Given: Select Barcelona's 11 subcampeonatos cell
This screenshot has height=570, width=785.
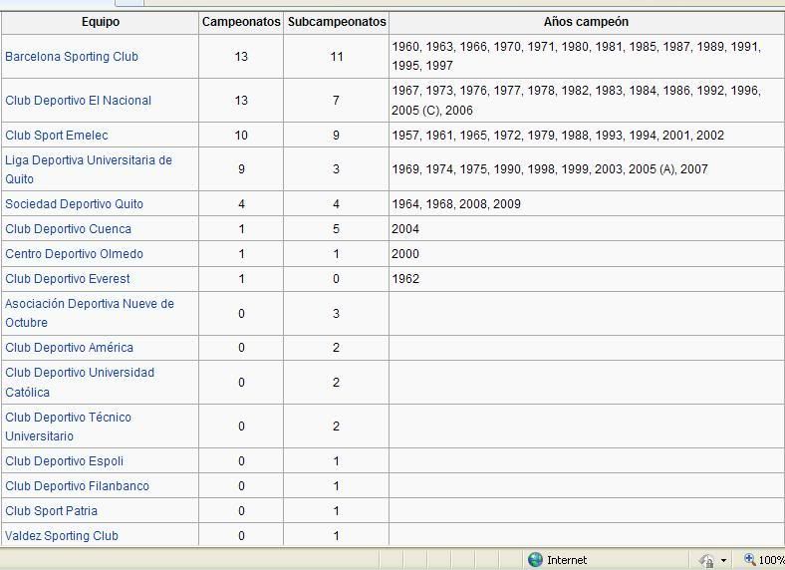Looking at the screenshot, I should pyautogui.click(x=337, y=57).
